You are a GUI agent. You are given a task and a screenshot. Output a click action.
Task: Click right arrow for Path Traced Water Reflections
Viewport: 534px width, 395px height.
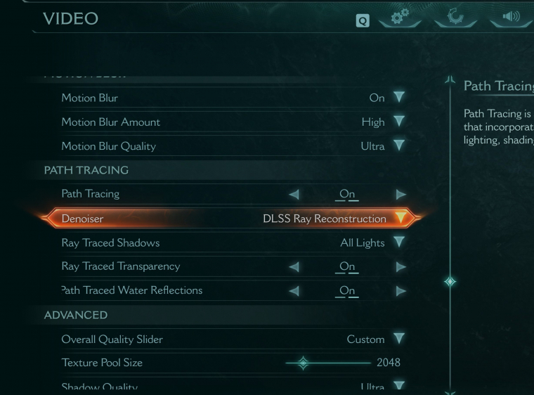[x=400, y=290]
